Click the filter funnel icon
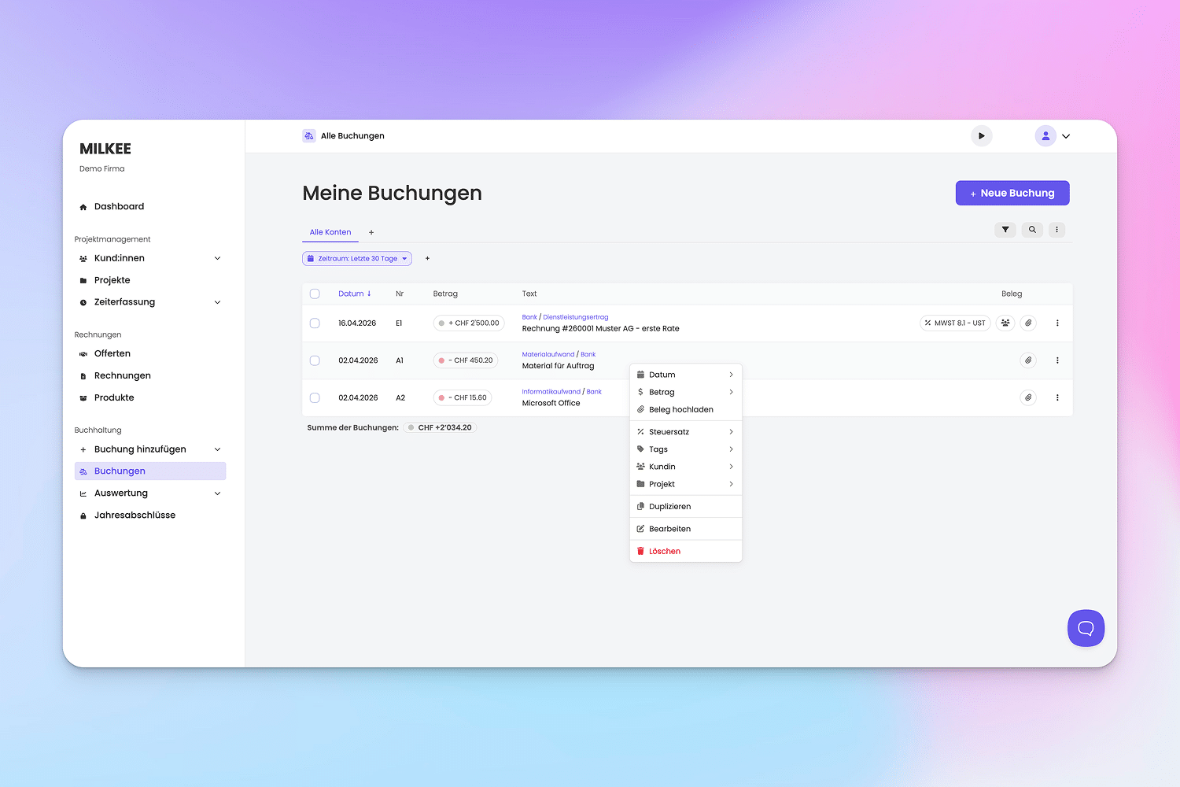Viewport: 1180px width, 787px height. click(1005, 230)
